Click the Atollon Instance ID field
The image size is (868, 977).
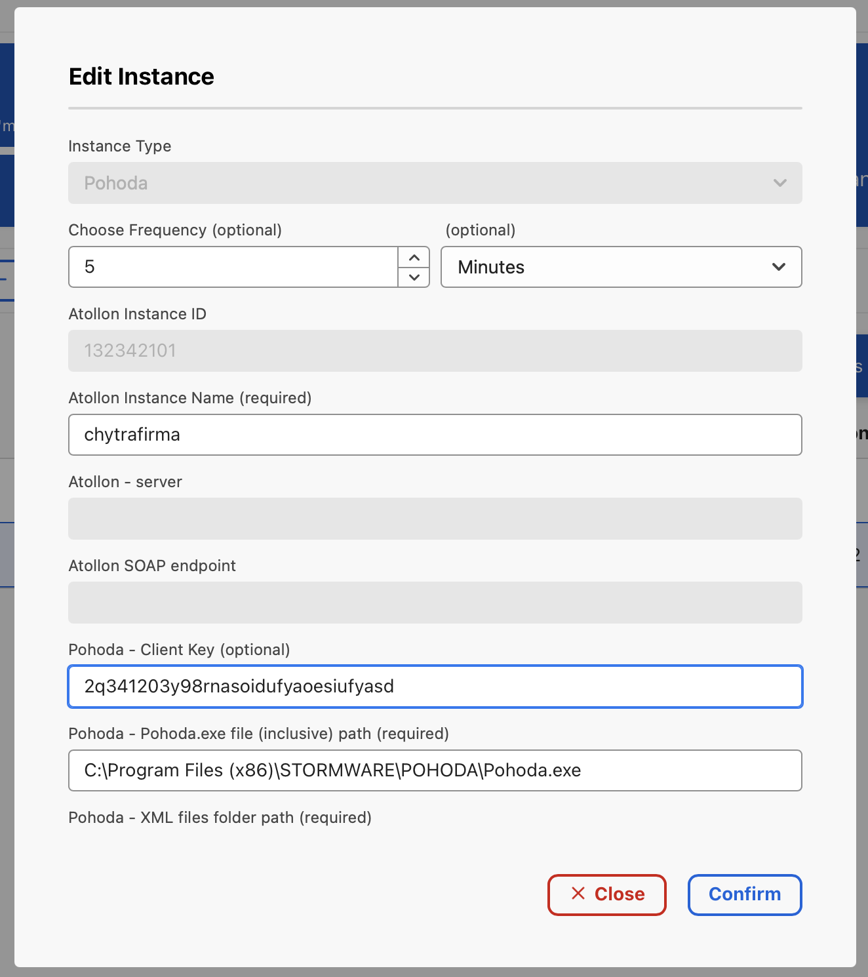pyautogui.click(x=435, y=351)
